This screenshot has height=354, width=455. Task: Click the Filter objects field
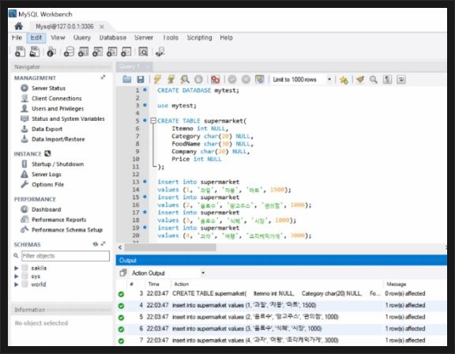[66, 256]
